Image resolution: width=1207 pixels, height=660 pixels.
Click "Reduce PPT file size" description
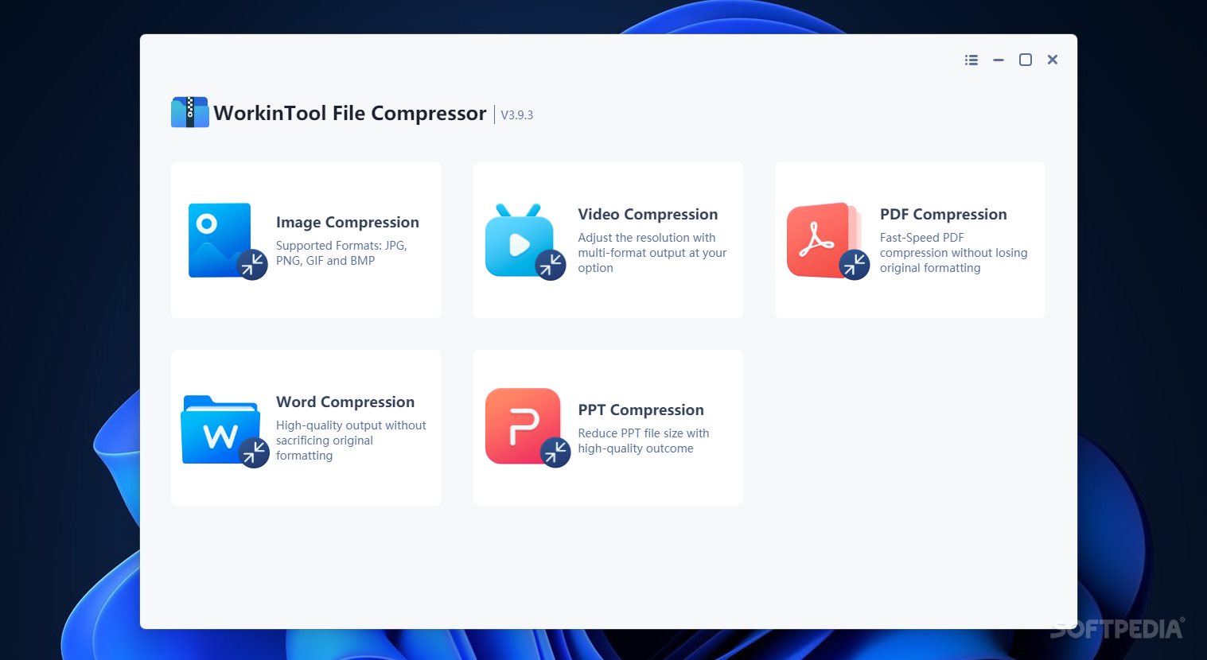[643, 441]
